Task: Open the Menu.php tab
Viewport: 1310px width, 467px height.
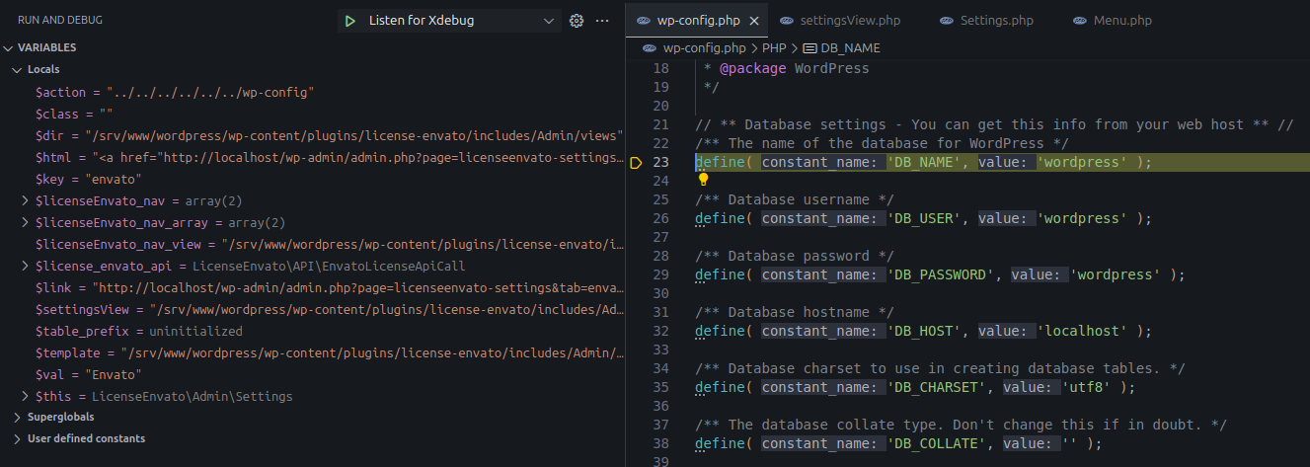Action: pyautogui.click(x=1113, y=21)
